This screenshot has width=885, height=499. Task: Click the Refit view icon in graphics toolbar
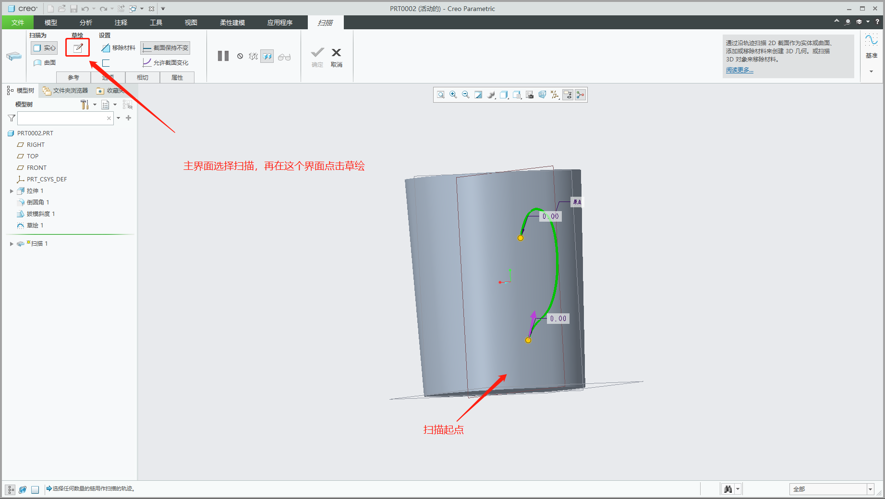441,95
